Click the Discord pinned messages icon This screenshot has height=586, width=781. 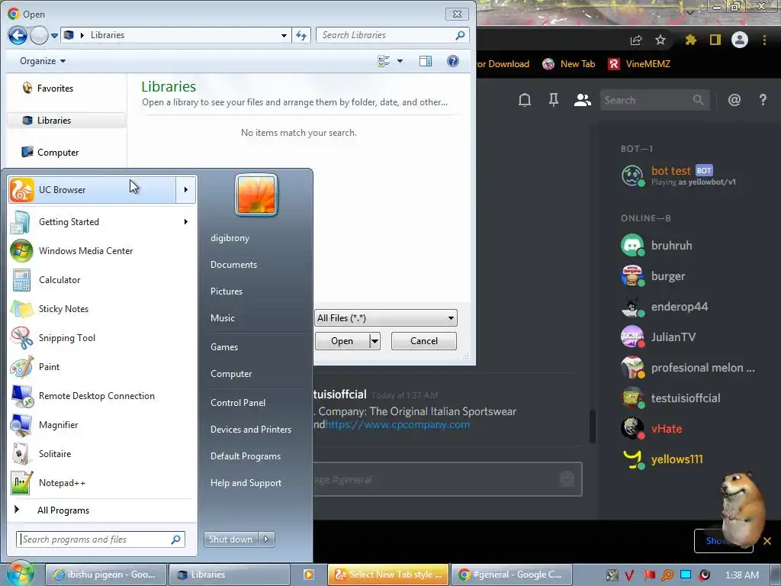pos(554,100)
